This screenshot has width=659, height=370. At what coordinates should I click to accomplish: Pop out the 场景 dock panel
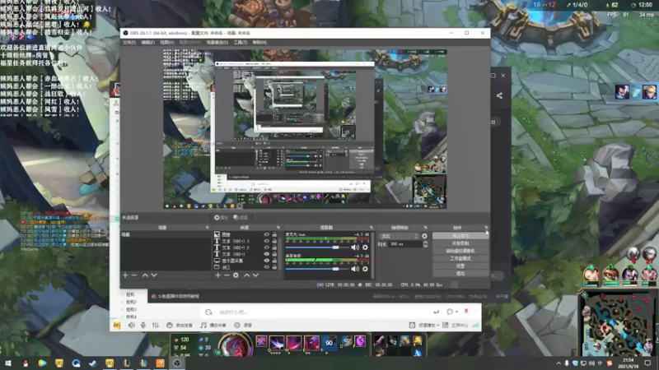(207, 228)
